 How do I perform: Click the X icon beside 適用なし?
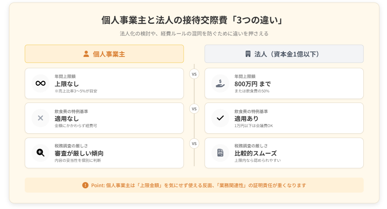[x=41, y=118]
